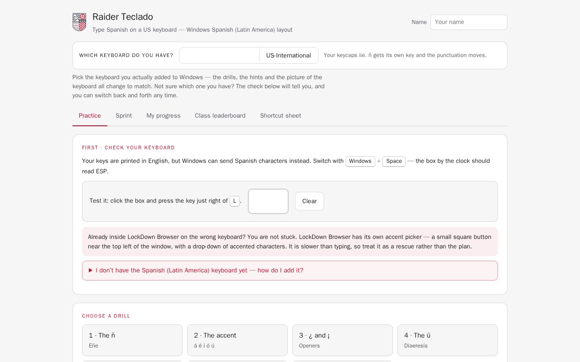
Task: Select the US-International keyboard option
Action: [289, 56]
